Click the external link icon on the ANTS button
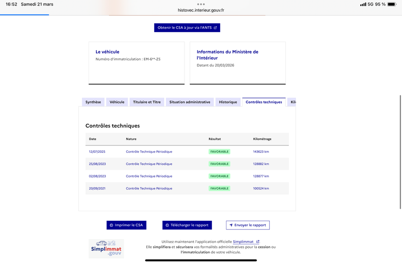 coord(215,28)
